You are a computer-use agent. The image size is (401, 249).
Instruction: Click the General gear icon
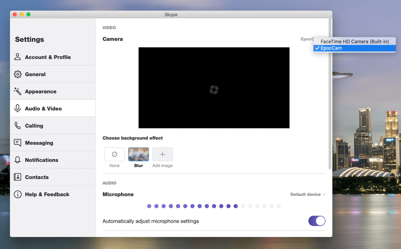[18, 74]
